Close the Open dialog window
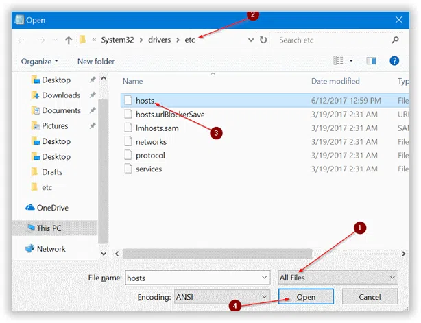Image resolution: width=421 pixels, height=323 pixels. (398, 20)
